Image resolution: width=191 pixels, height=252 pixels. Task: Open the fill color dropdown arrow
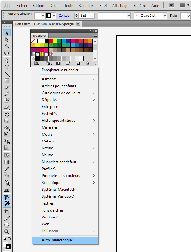pos(43,16)
